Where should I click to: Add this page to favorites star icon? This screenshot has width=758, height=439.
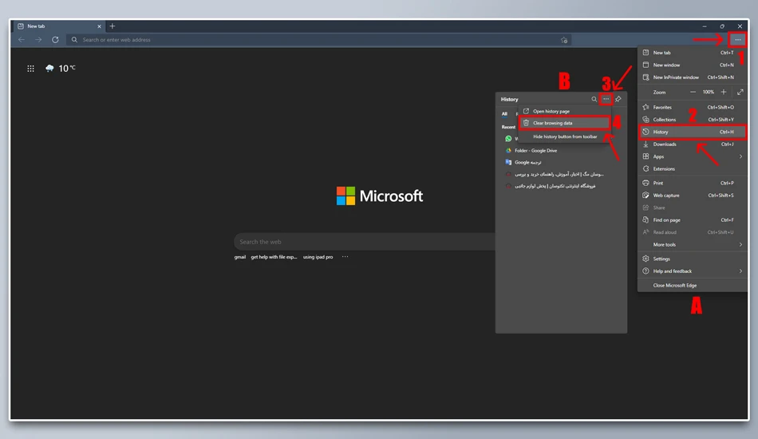pos(564,40)
